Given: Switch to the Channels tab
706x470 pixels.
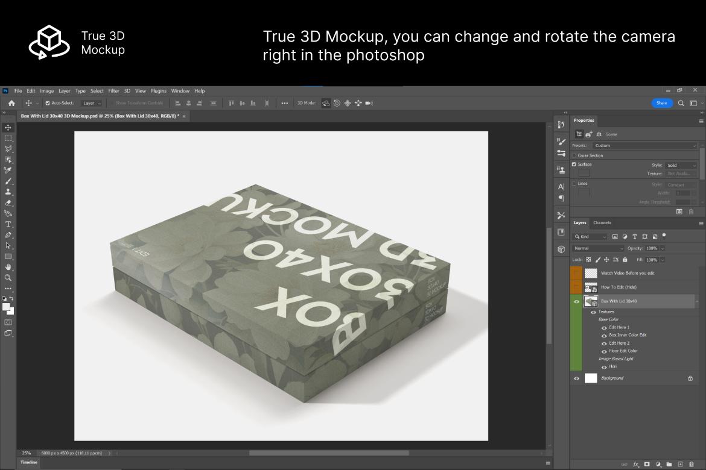Looking at the screenshot, I should 602,222.
